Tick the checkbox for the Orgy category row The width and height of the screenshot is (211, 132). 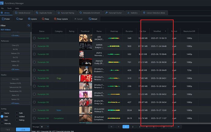point(34,78)
